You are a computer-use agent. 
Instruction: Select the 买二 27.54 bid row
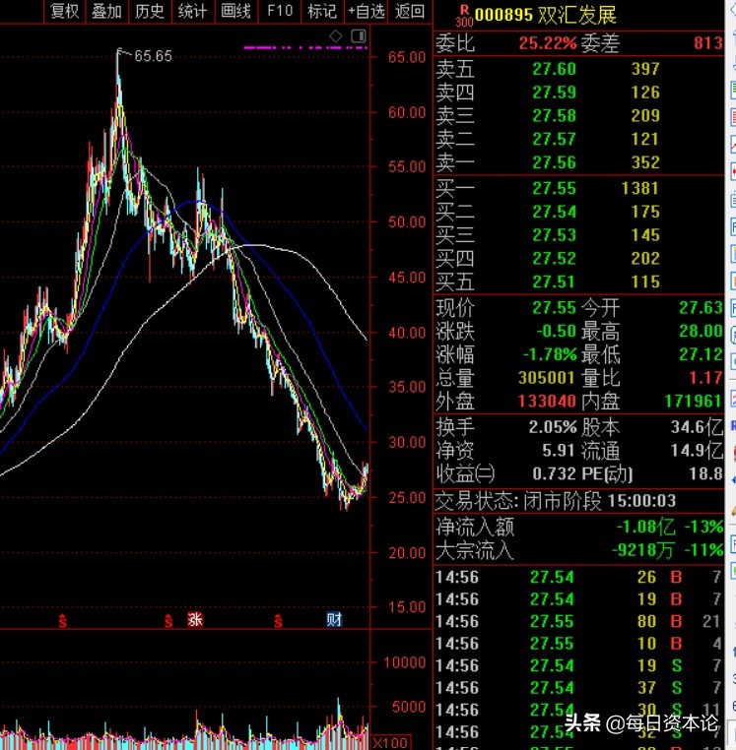point(578,212)
